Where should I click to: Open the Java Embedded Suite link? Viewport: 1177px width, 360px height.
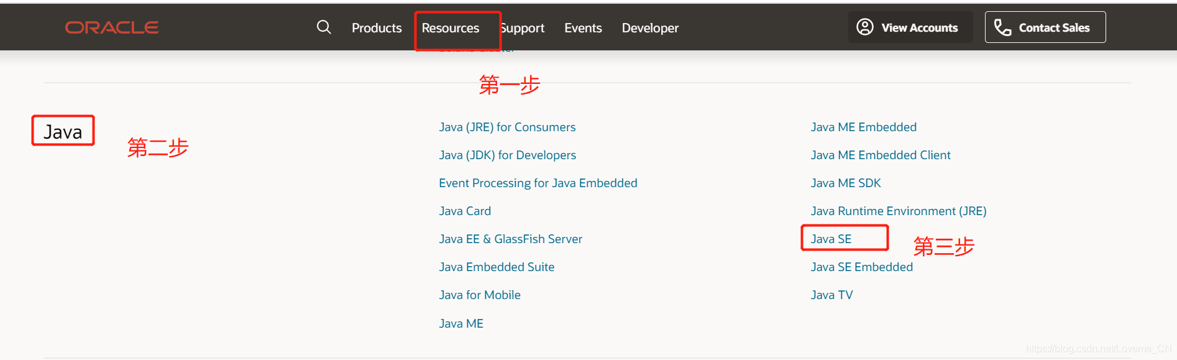pyautogui.click(x=497, y=267)
